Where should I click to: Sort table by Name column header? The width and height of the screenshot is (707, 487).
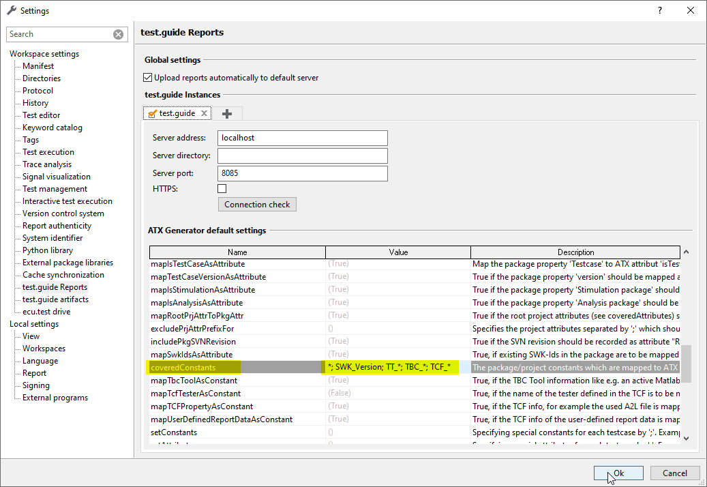click(x=237, y=252)
